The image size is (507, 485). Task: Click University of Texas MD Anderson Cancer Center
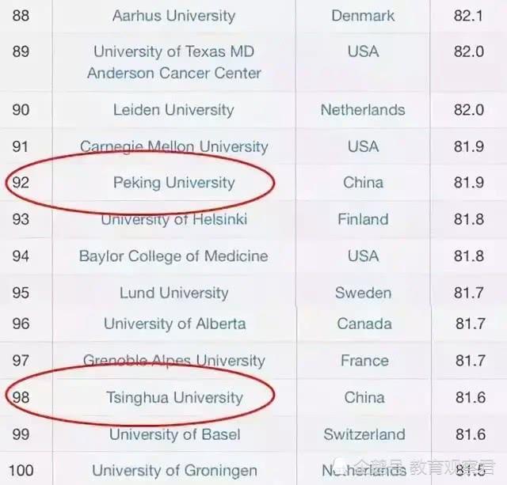click(x=174, y=63)
